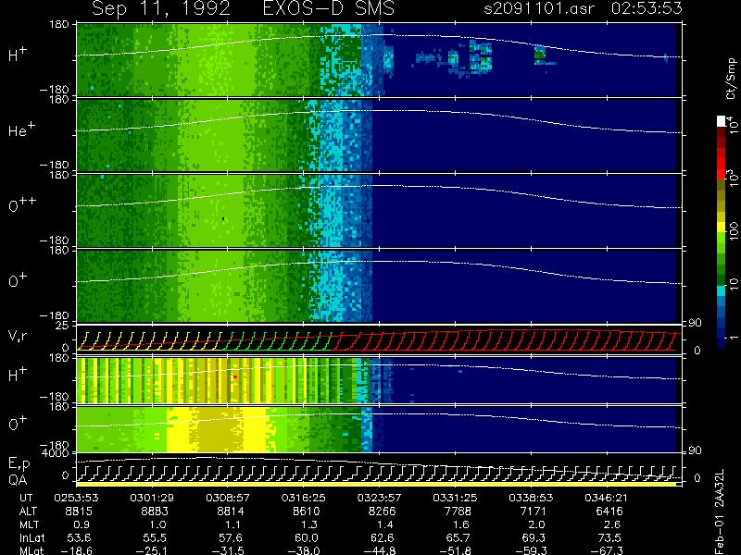Click the QA row label
The width and height of the screenshot is (741, 555).
click(x=18, y=480)
